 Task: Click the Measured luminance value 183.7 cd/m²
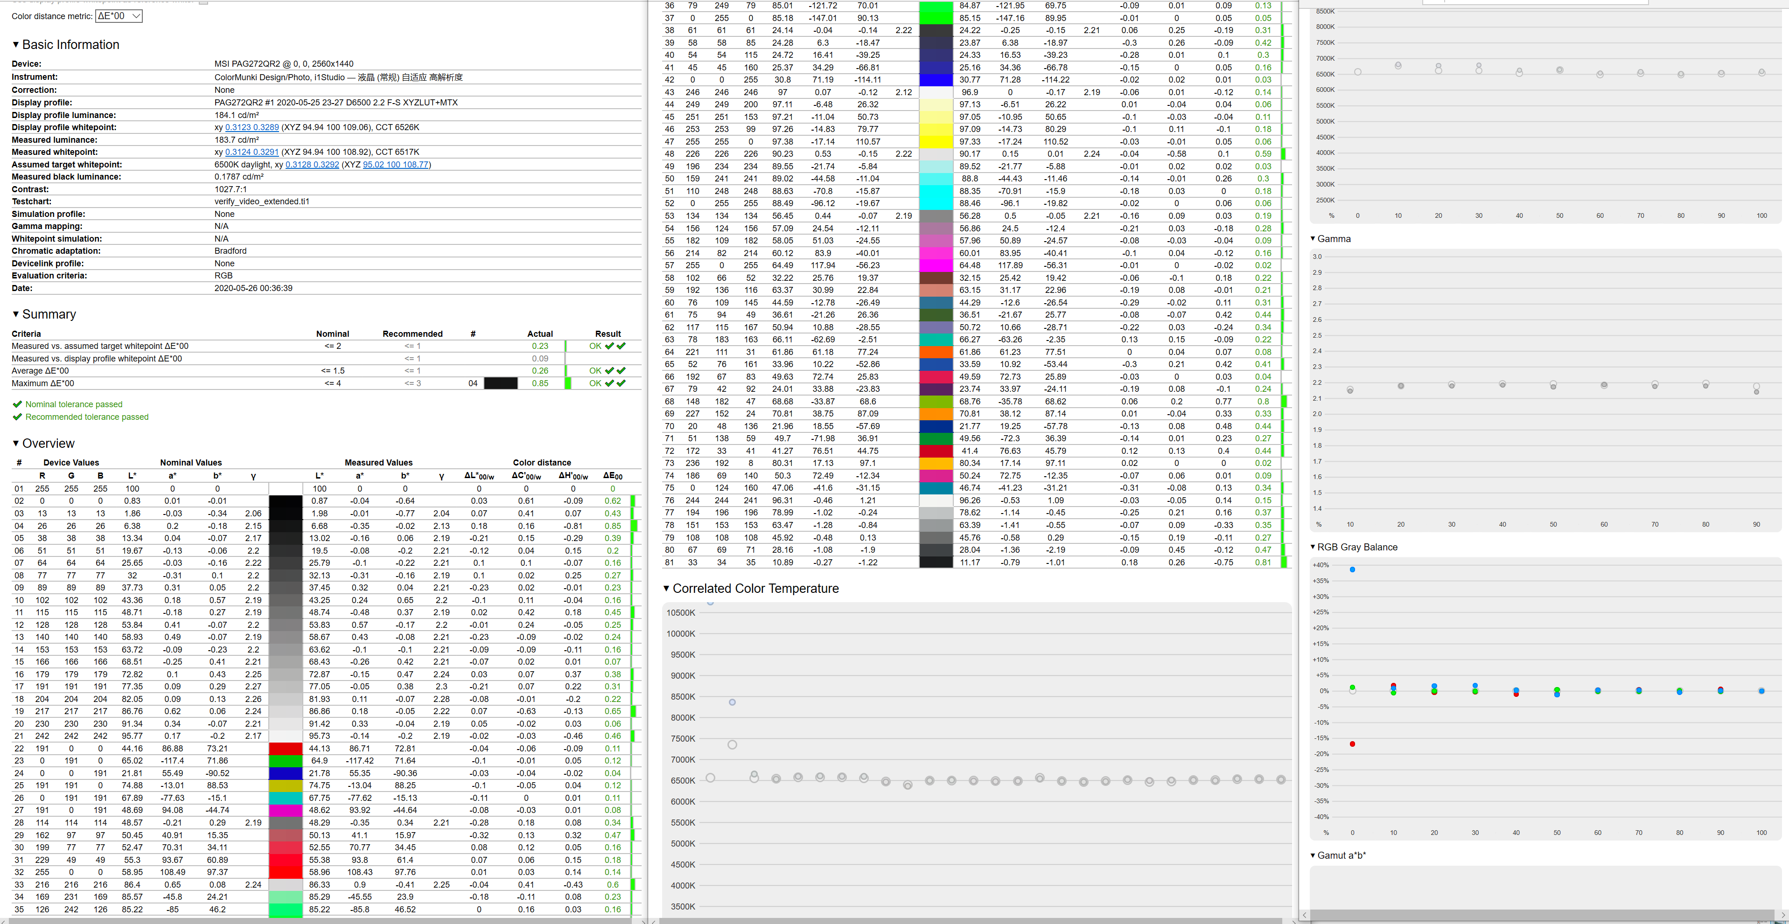tap(236, 140)
